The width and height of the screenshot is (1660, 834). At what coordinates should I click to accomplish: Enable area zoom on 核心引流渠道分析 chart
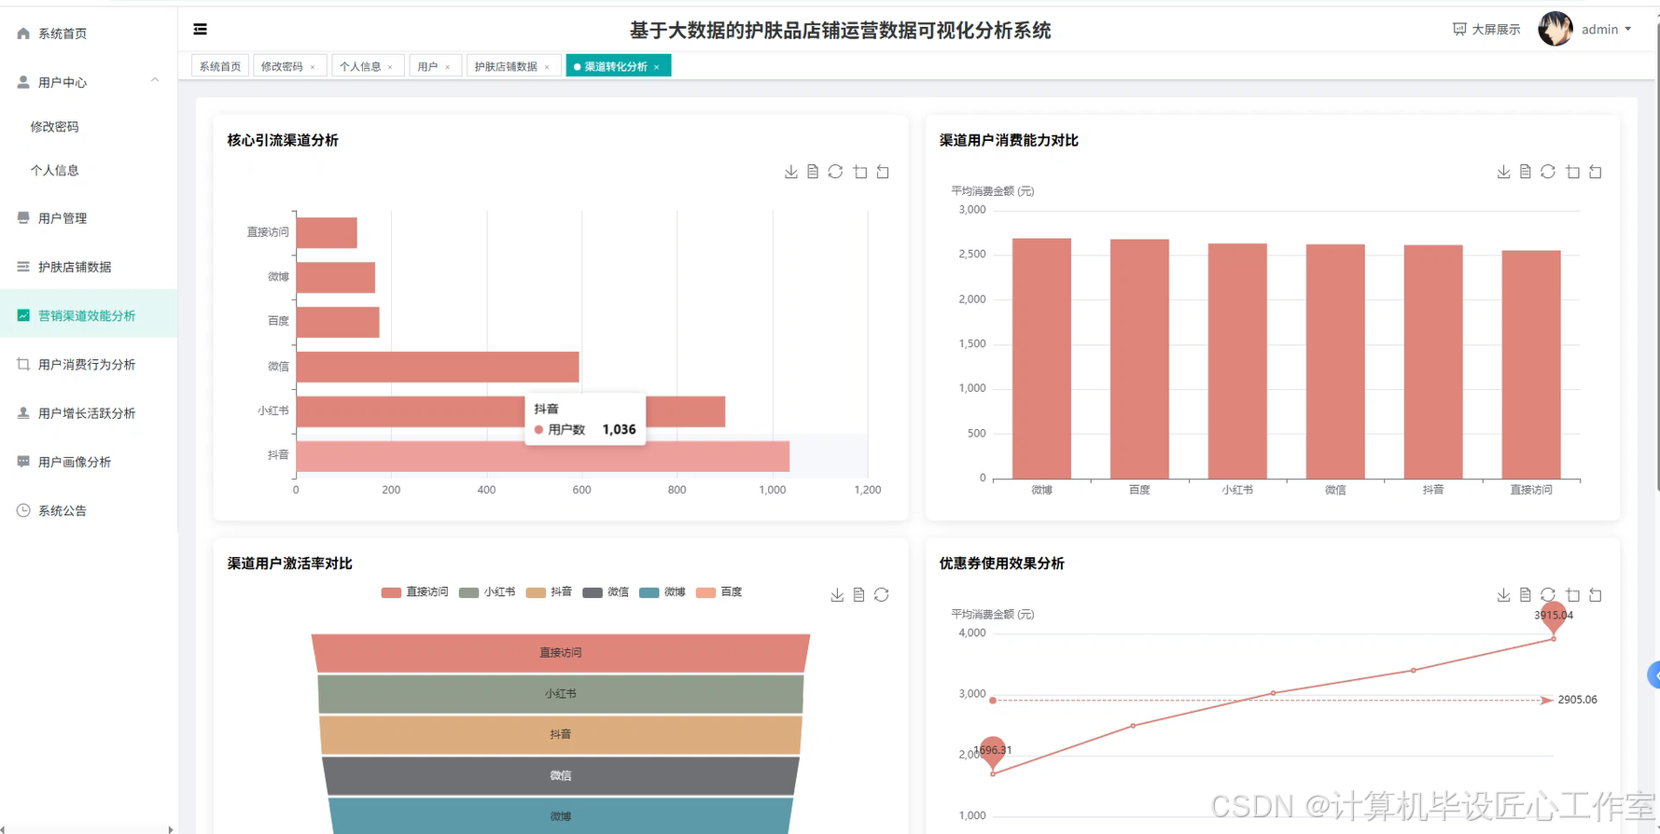[860, 172]
